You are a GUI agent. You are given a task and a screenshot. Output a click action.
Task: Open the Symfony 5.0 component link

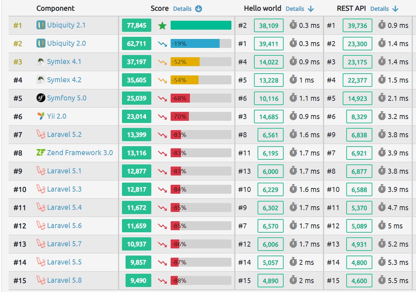67,98
